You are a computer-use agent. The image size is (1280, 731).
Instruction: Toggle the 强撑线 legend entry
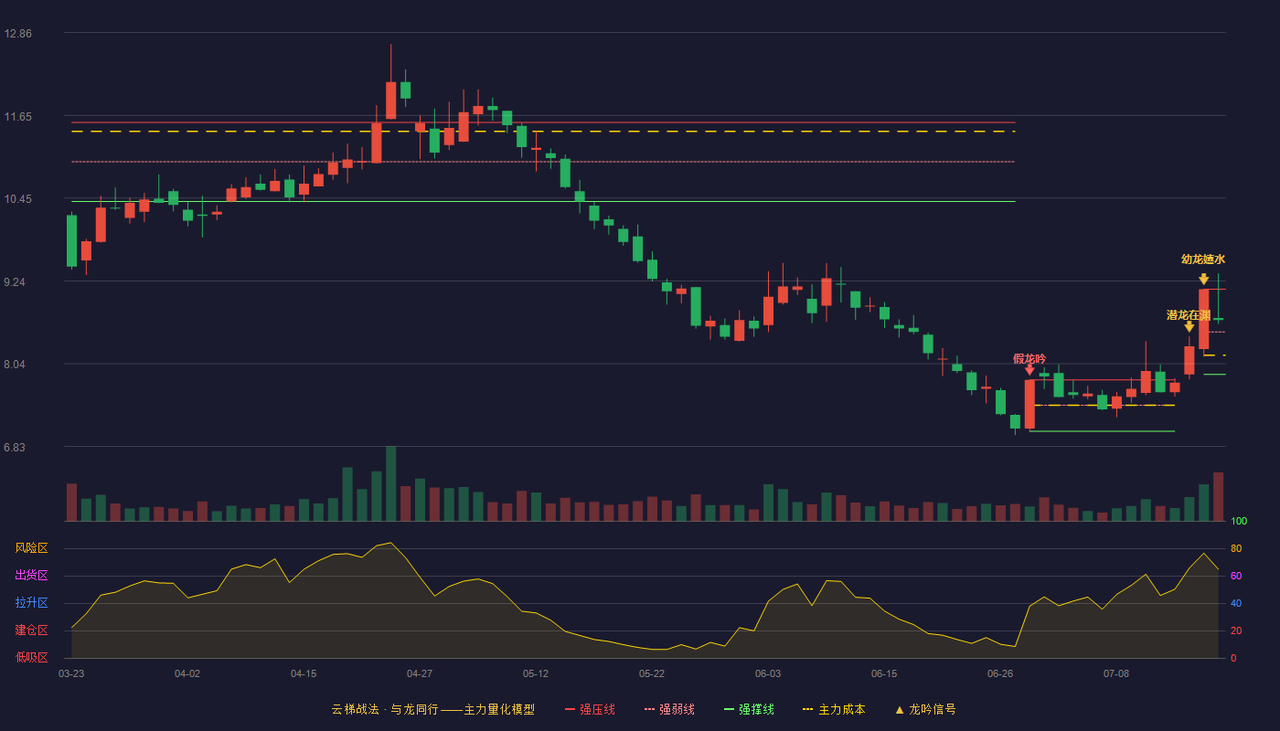[x=749, y=709]
